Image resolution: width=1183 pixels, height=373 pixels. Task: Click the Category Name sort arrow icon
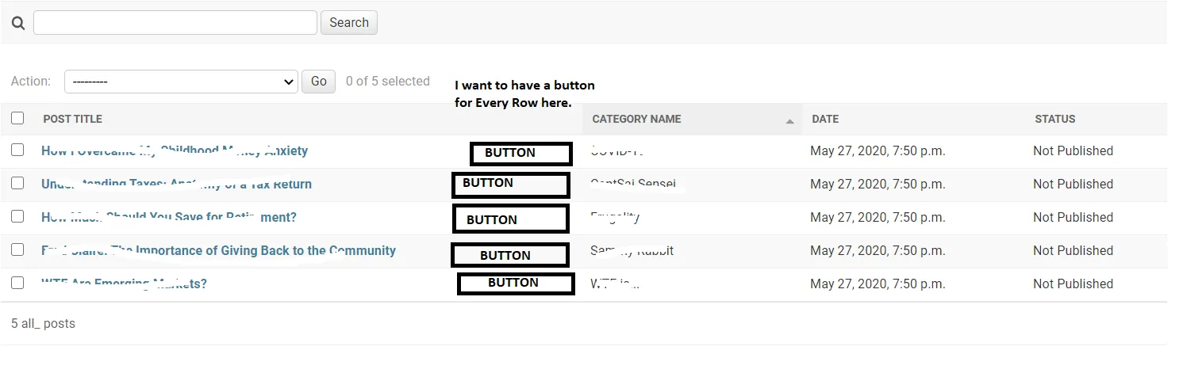coord(789,121)
